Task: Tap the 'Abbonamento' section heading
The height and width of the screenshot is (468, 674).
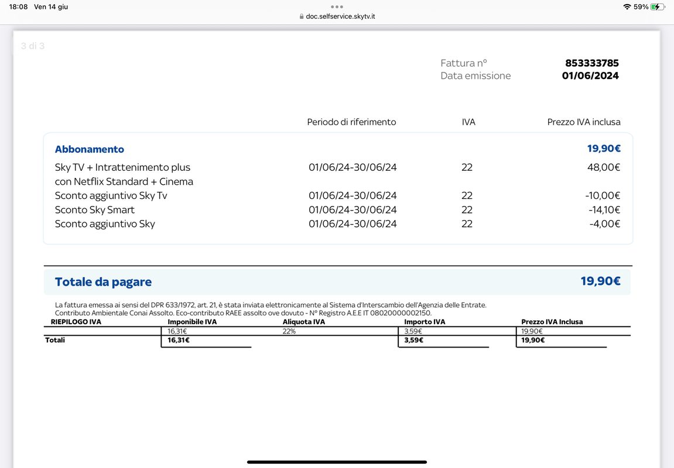Action: [90, 149]
